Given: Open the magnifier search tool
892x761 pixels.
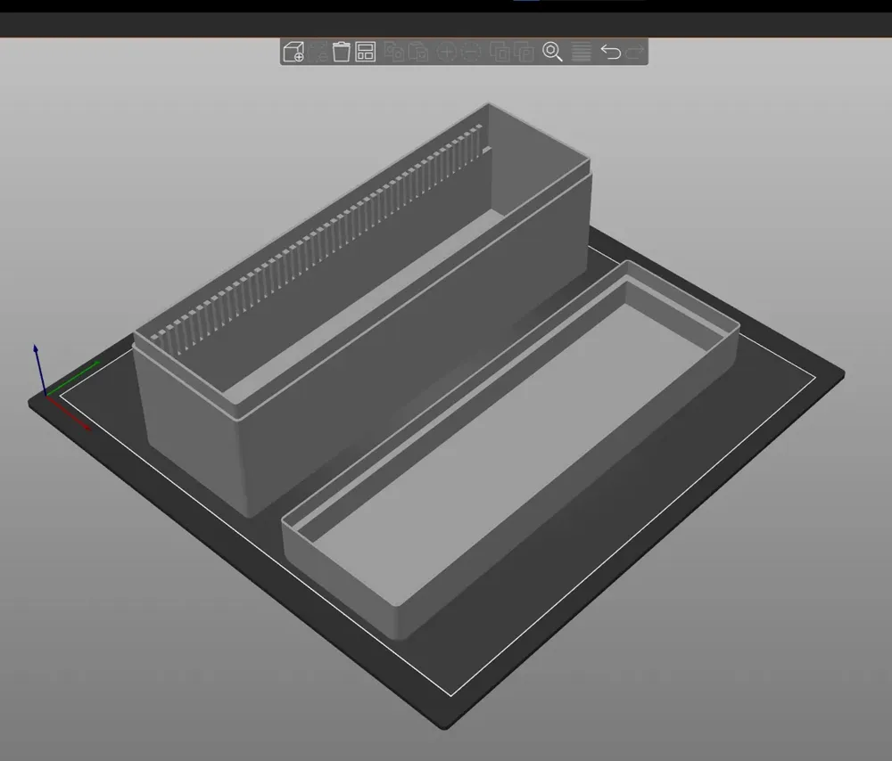Looking at the screenshot, I should (551, 53).
